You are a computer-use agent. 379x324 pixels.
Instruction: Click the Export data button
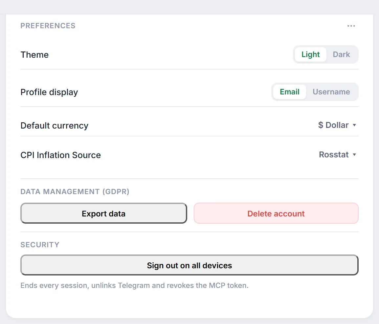[104, 213]
